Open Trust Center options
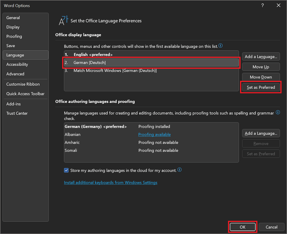Image resolution: width=287 pixels, height=234 pixels. point(26,113)
